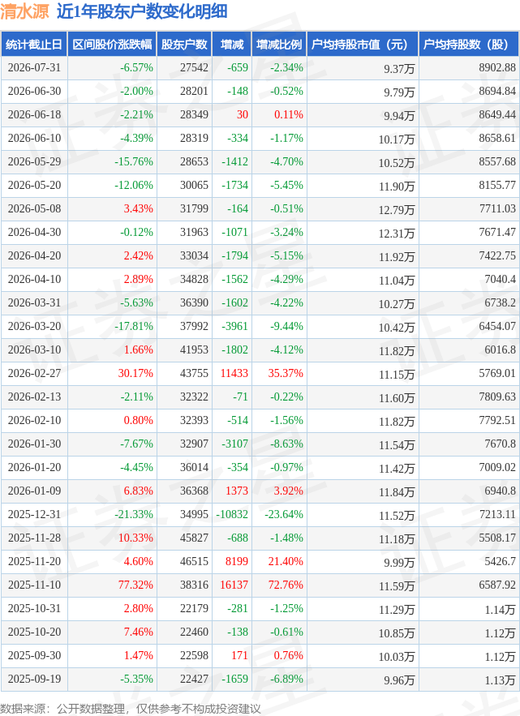Click the 户均持股市值（元） column header

click(x=363, y=45)
